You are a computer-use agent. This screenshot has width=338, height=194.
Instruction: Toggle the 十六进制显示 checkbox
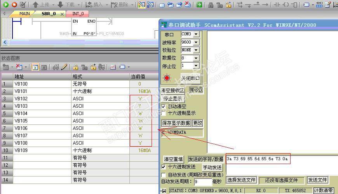(164, 113)
